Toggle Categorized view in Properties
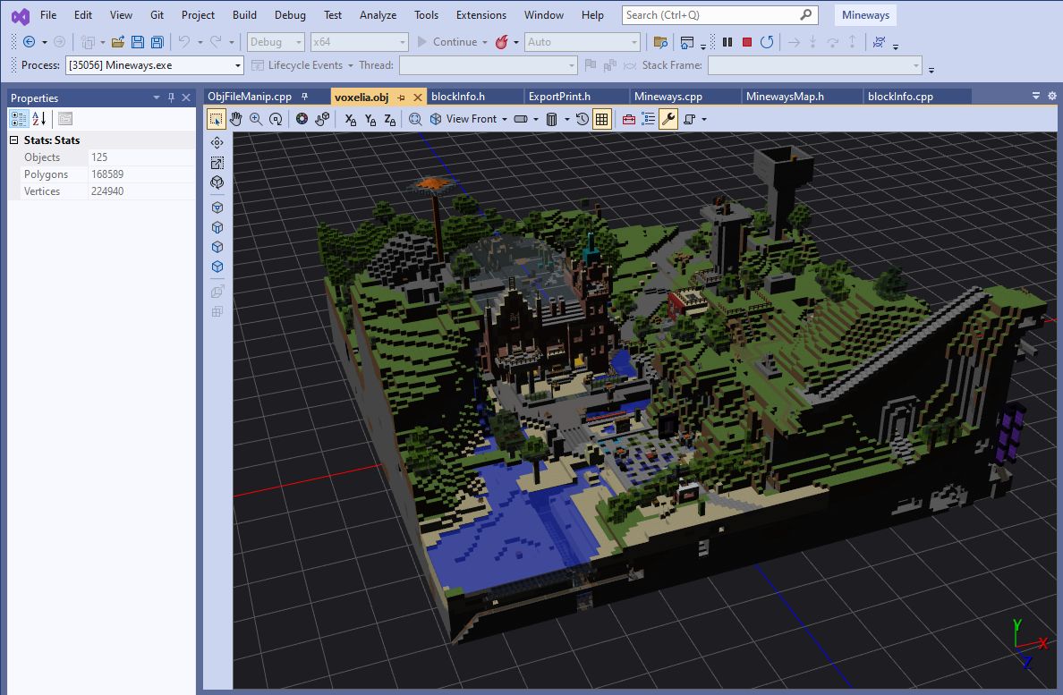 (x=19, y=119)
